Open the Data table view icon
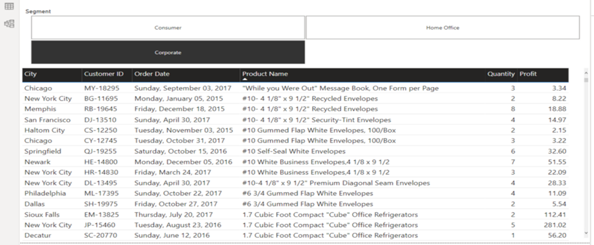The height and width of the screenshot is (245, 594). pos(9,6)
